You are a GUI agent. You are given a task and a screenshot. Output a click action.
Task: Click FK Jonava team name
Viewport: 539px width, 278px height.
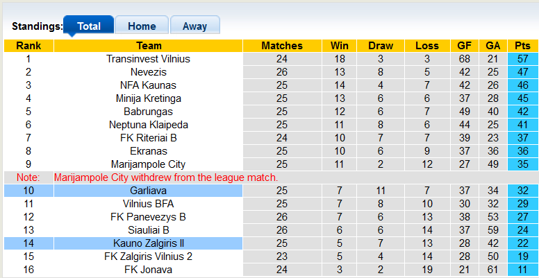pyautogui.click(x=149, y=270)
